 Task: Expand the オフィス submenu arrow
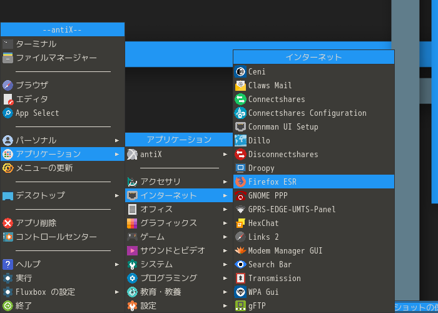tap(225, 209)
